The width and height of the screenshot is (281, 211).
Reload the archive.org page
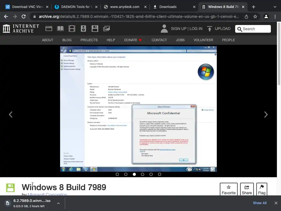(x=24, y=16)
